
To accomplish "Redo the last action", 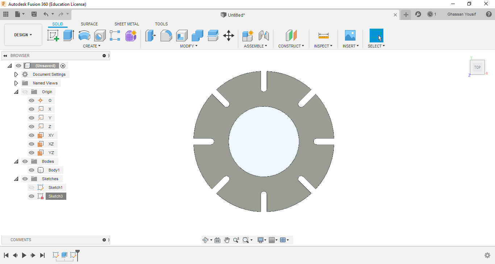I will (x=61, y=14).
